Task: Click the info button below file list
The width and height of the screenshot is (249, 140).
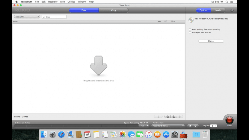Action: pos(158,117)
